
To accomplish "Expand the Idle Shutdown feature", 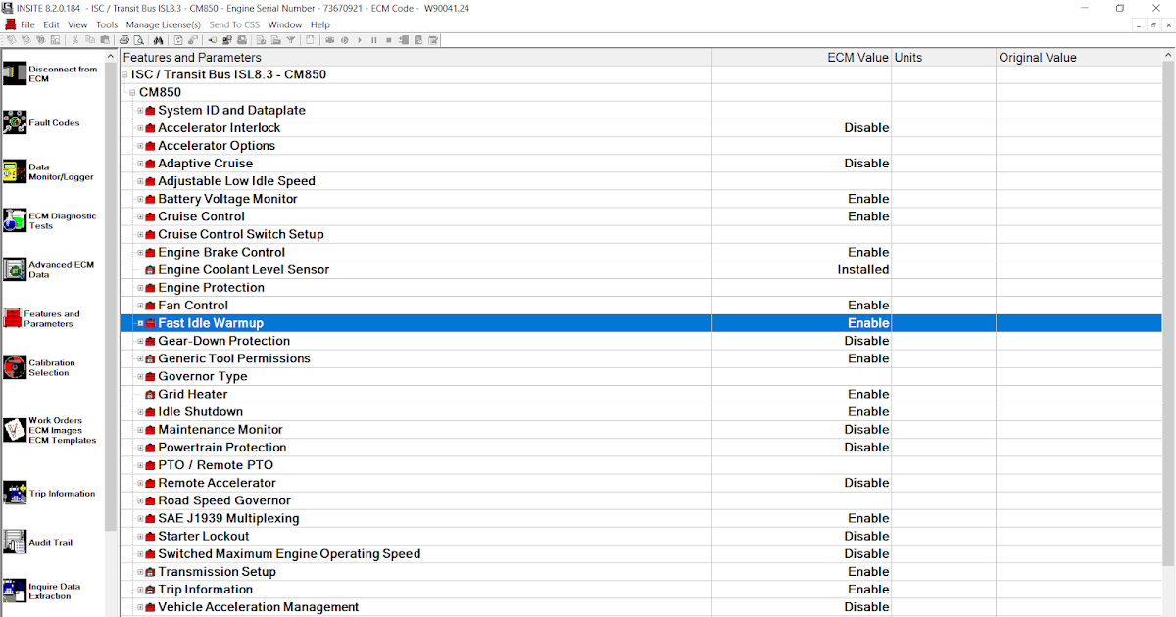I will (140, 412).
